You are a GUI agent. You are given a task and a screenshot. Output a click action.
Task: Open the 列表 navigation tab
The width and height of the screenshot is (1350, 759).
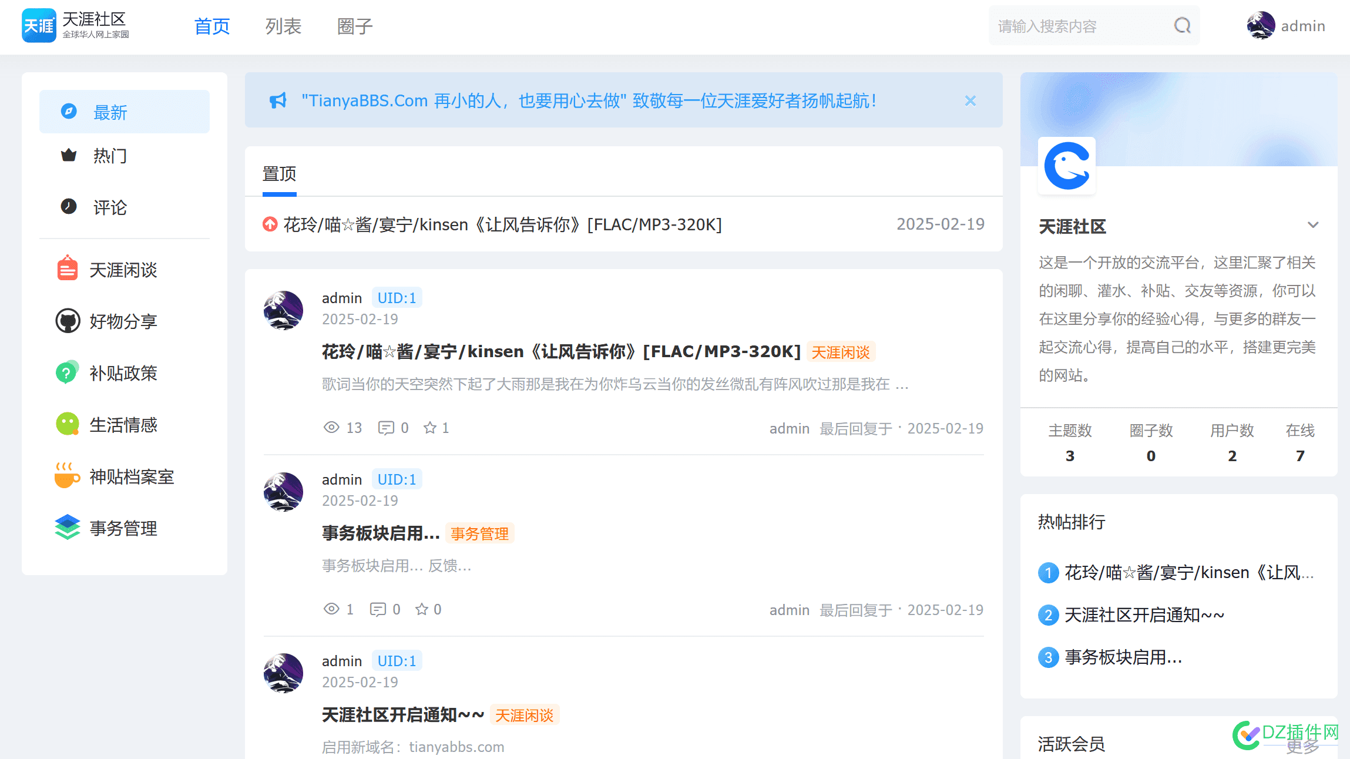coord(283,26)
